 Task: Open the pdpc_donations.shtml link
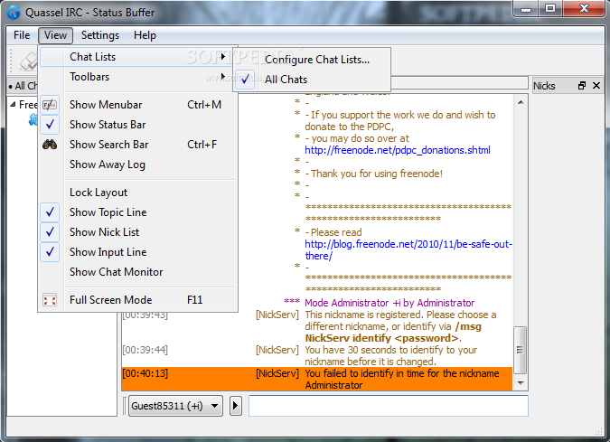click(398, 150)
